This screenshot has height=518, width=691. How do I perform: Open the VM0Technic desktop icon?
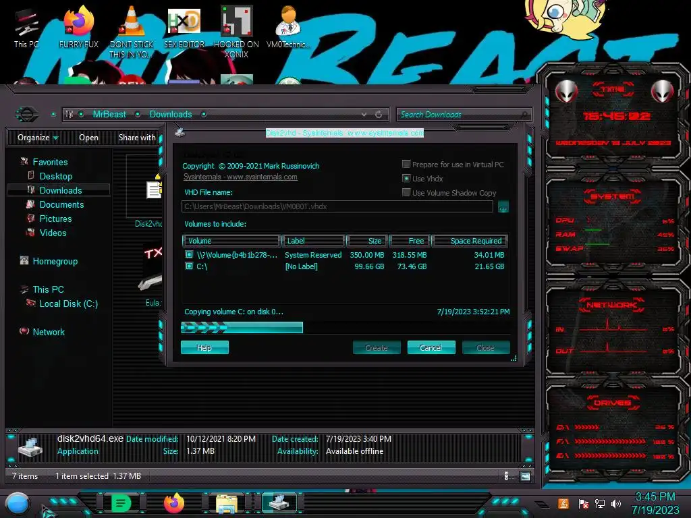[288, 27]
